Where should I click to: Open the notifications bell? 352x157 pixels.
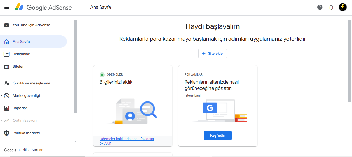pos(331,7)
